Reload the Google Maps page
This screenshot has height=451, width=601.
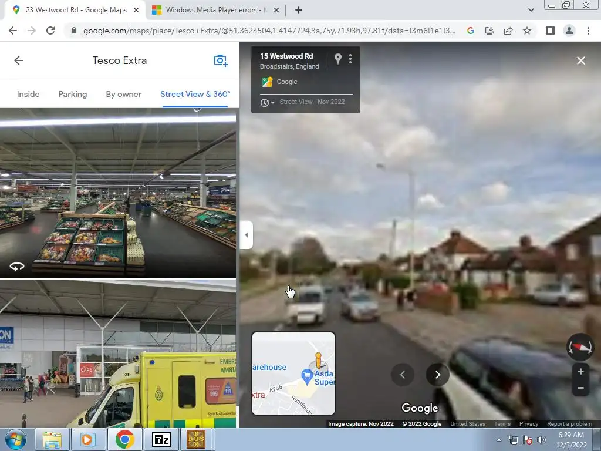pyautogui.click(x=50, y=31)
